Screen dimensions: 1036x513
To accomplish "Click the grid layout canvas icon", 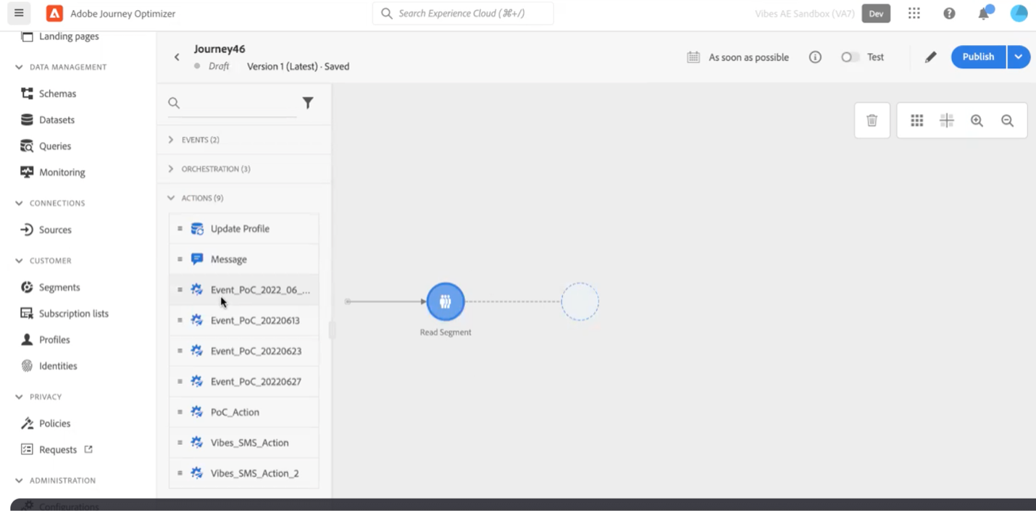I will (917, 120).
